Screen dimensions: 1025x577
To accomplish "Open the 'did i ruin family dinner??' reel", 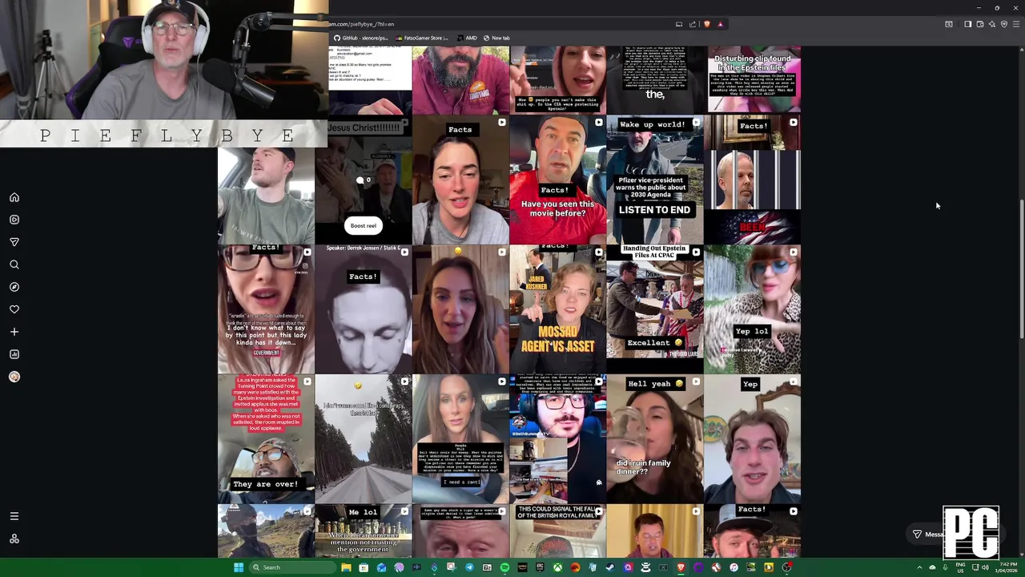I will point(654,438).
